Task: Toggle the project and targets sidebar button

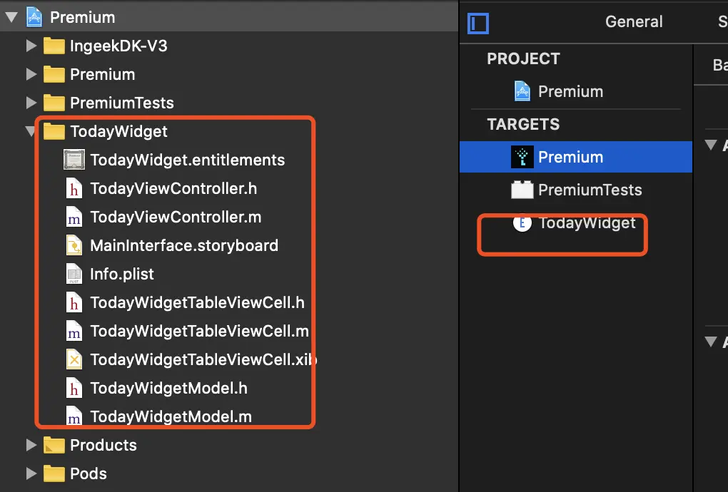Action: coord(477,24)
